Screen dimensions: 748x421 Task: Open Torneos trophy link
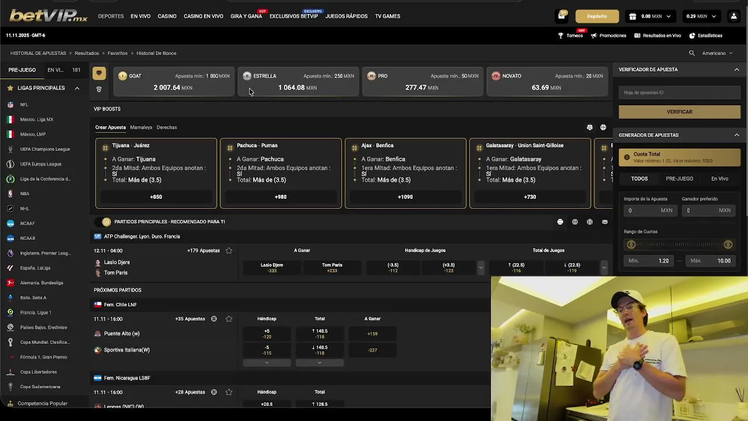(570, 36)
